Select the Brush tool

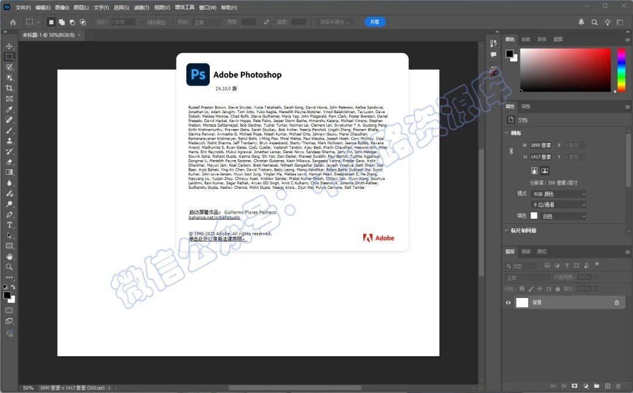(9, 130)
